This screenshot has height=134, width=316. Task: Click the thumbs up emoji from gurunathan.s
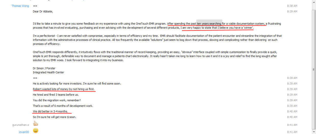coord(35,124)
